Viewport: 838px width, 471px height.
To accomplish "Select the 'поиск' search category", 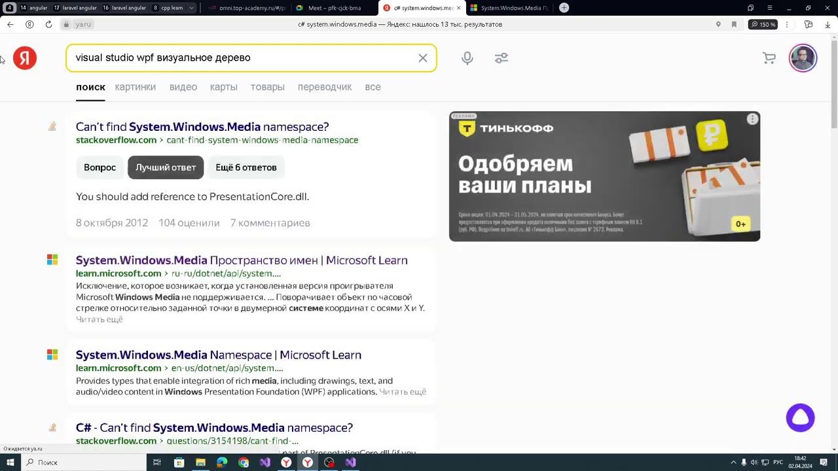I will point(90,87).
